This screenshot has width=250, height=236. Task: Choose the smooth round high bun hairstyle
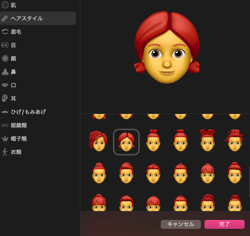[x=99, y=173]
